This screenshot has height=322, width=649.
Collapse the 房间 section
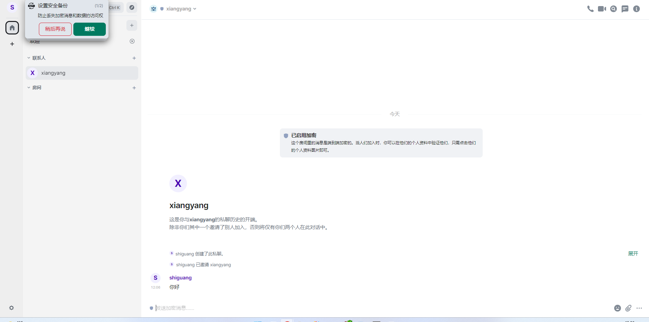coord(29,87)
